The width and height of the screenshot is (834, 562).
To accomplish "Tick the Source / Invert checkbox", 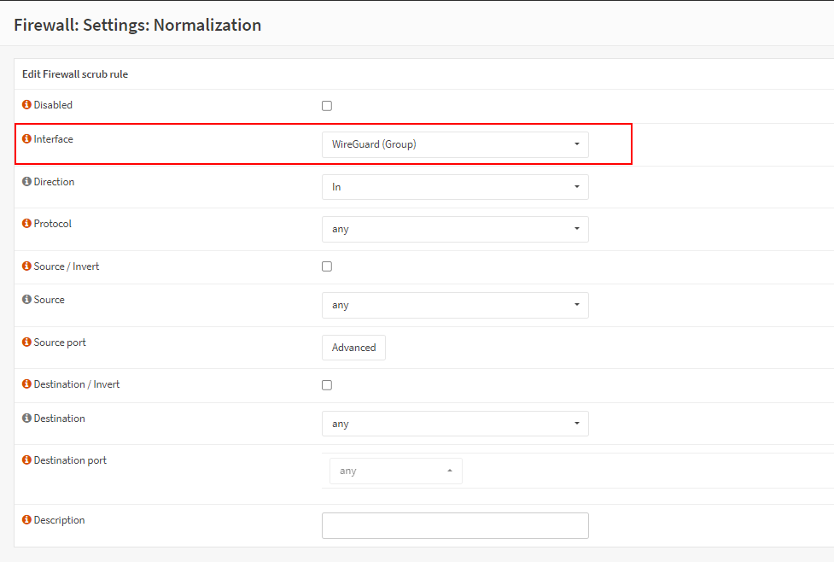I will point(327,266).
